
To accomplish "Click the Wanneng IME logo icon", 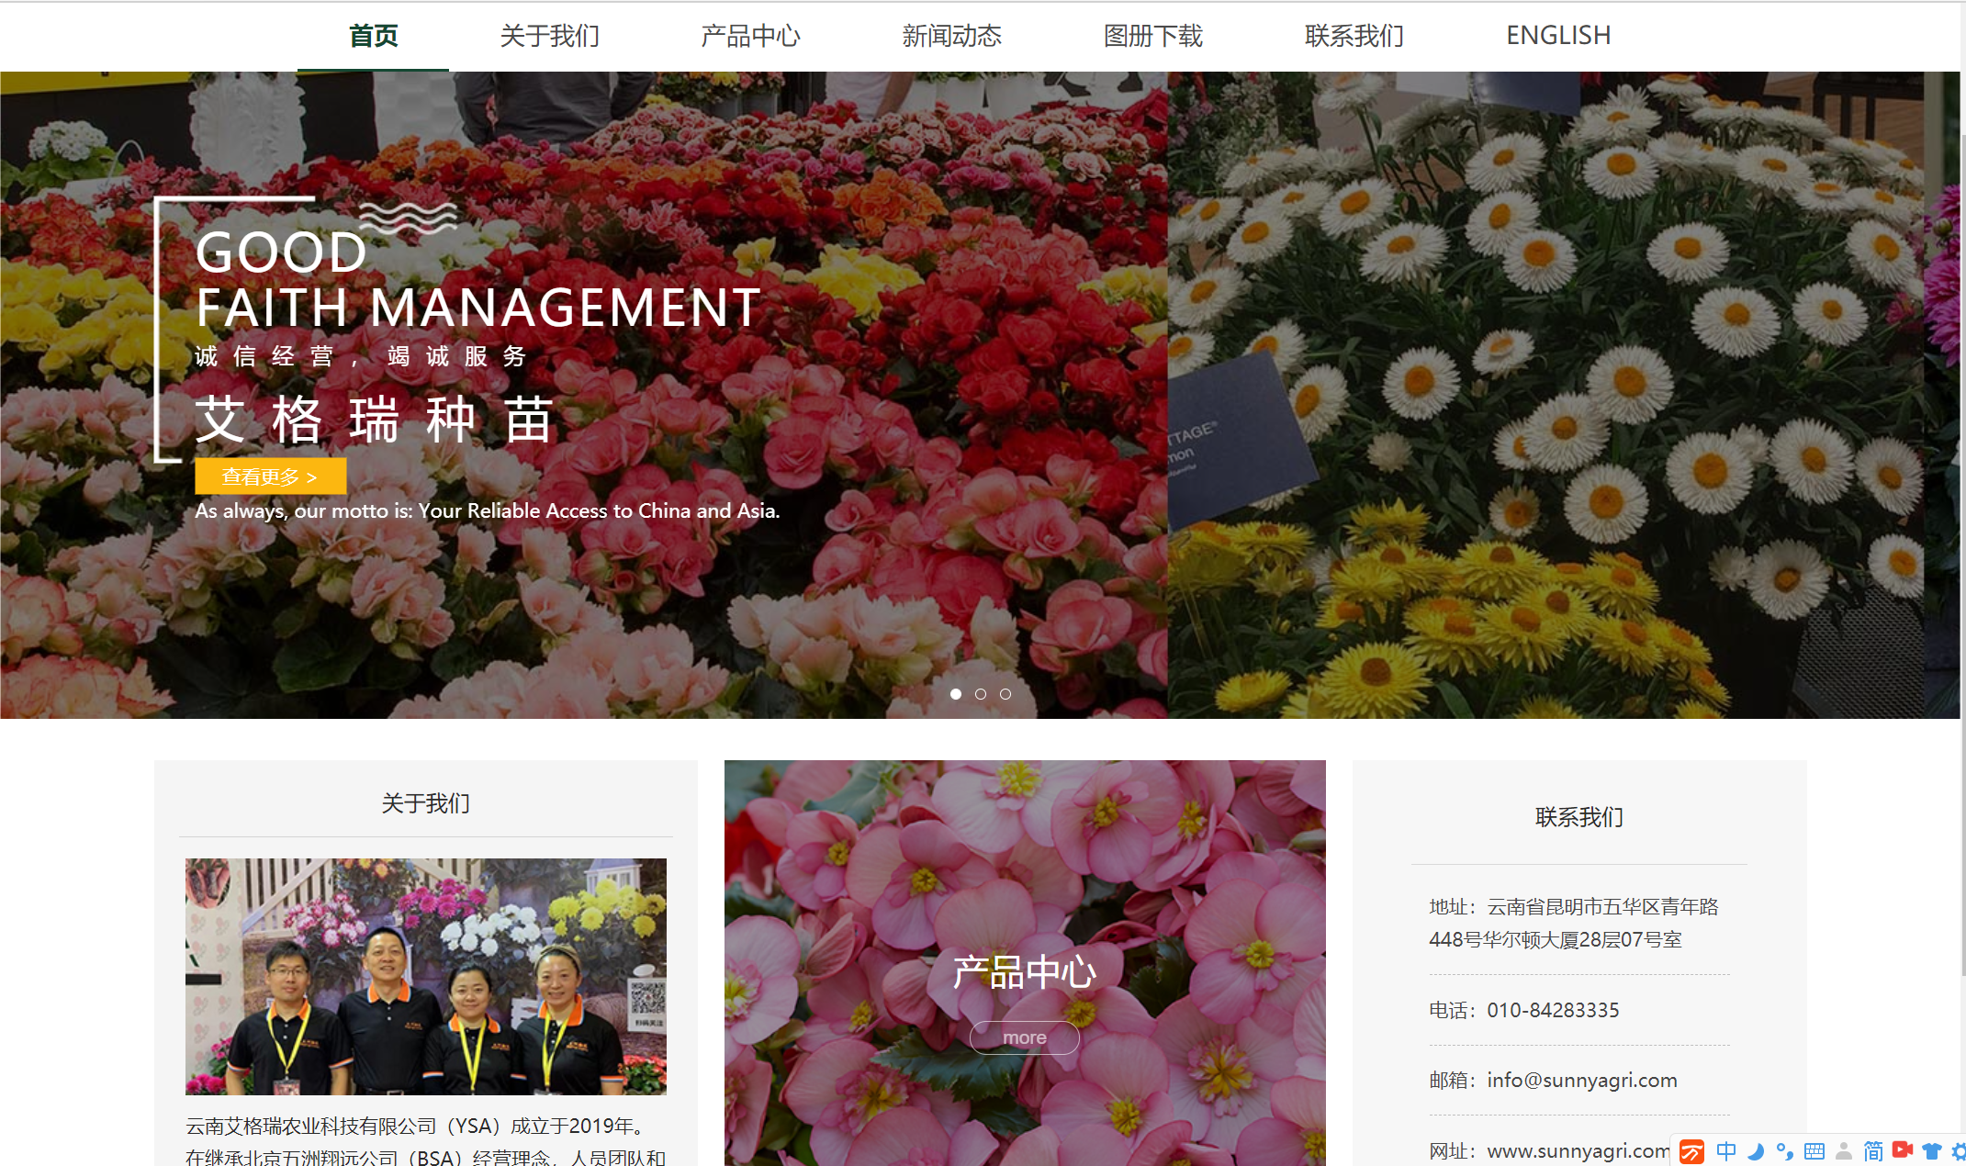I will click(1691, 1151).
